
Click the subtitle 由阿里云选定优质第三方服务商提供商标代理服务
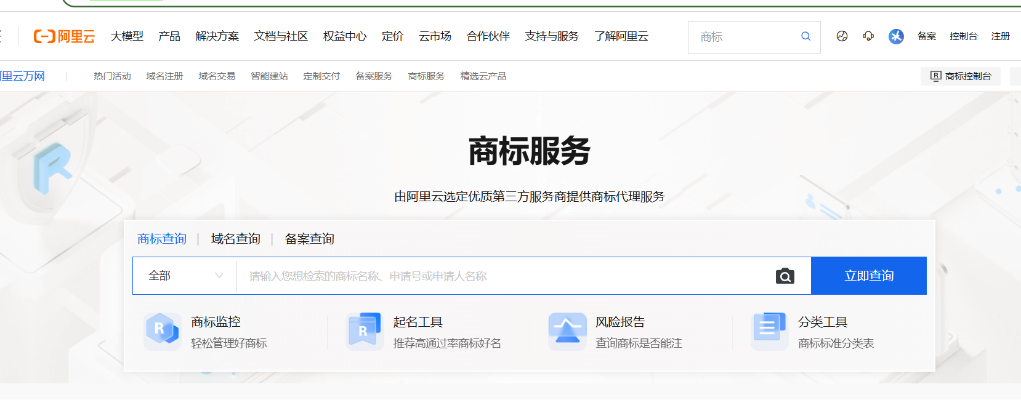click(x=530, y=196)
